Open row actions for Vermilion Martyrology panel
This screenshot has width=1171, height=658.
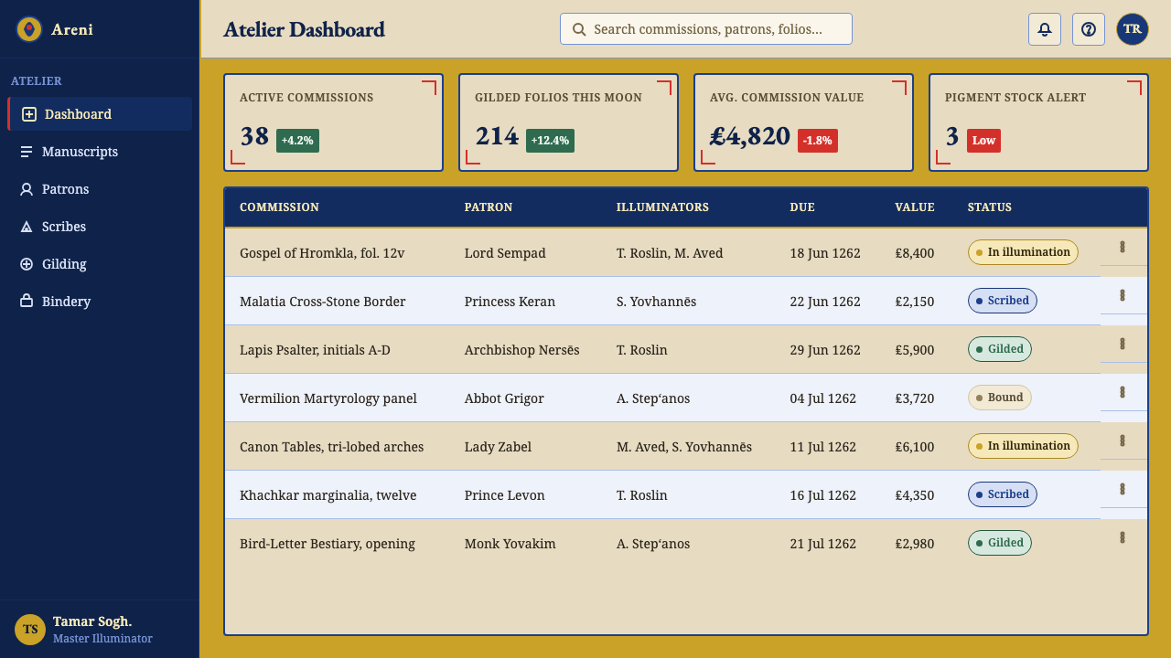(1123, 392)
